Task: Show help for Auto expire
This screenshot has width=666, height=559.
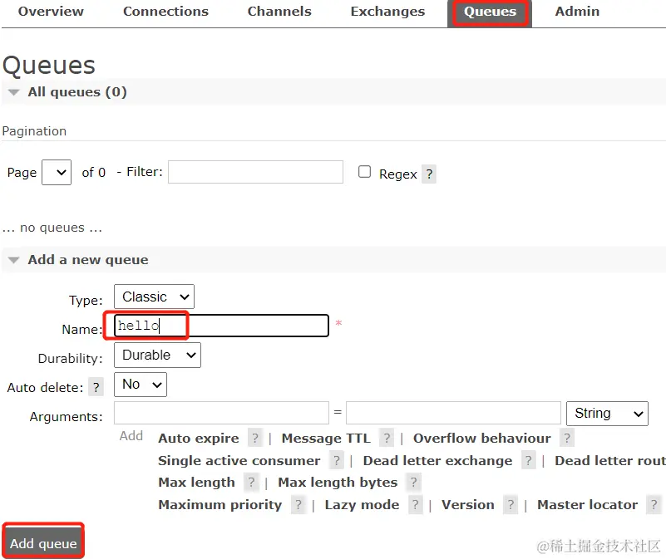Action: coord(255,438)
